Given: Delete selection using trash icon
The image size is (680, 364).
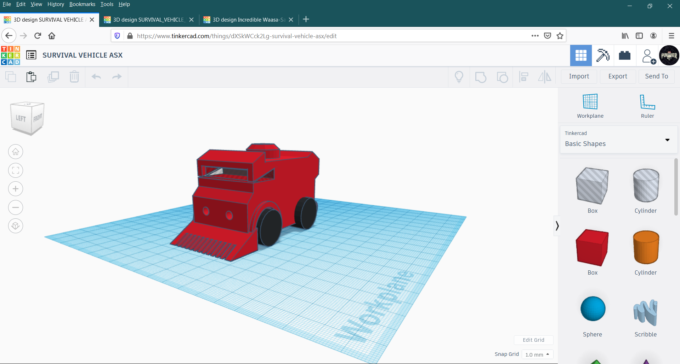Looking at the screenshot, I should coord(74,77).
